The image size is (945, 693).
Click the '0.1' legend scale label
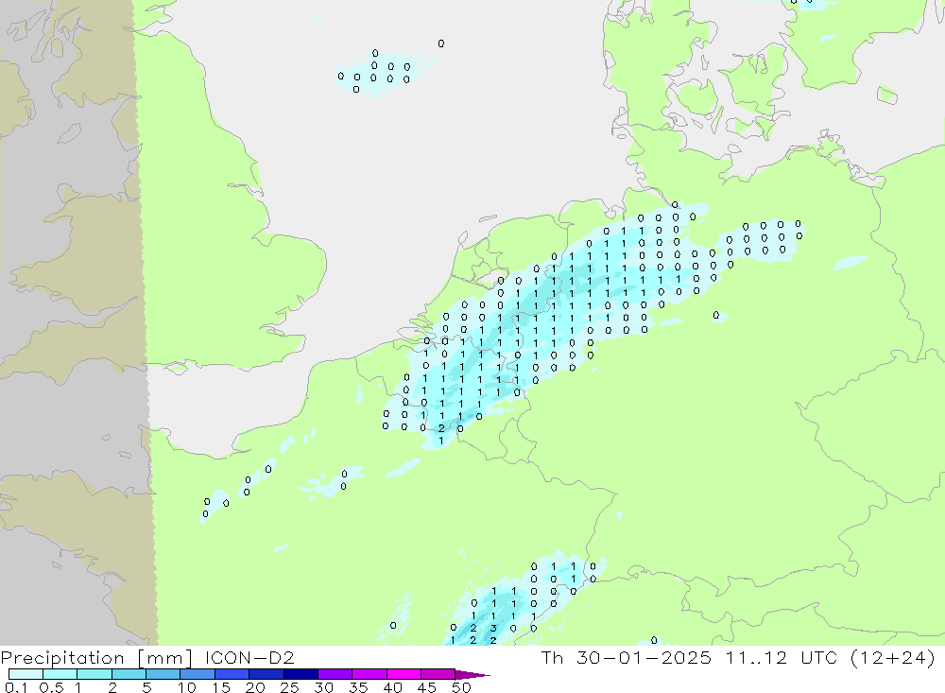click(x=16, y=687)
